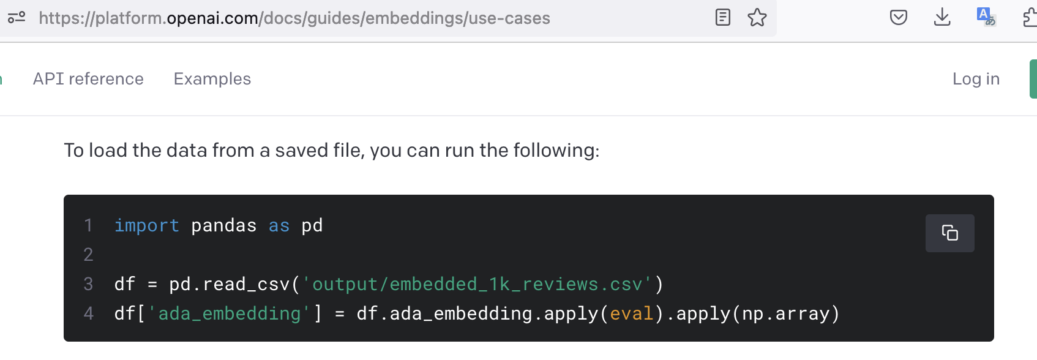
Task: Open site permissions icon beside the URL
Action: (17, 17)
